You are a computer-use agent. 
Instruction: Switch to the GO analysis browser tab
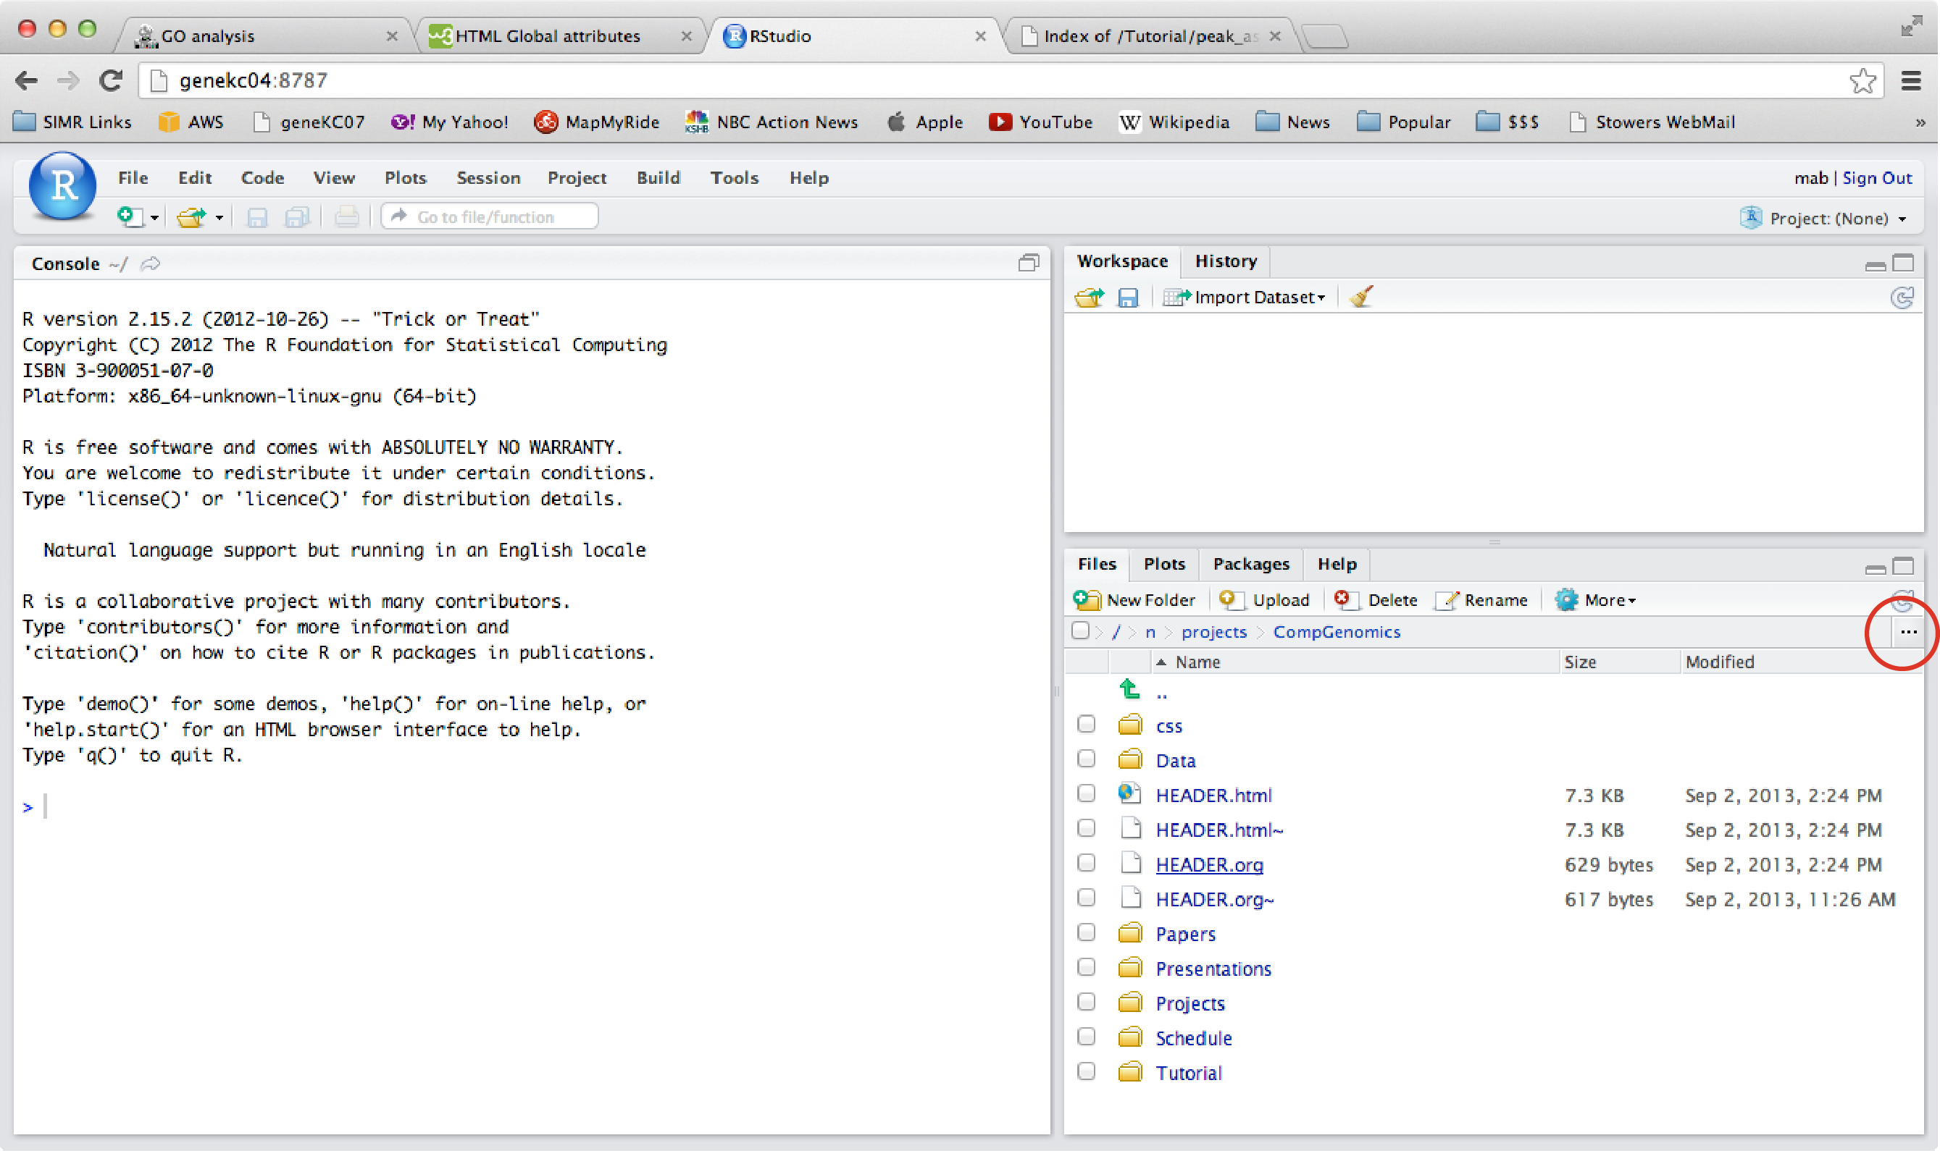click(264, 35)
